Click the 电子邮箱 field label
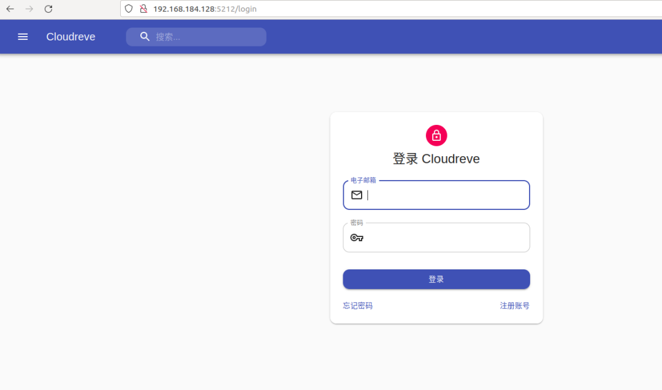 coord(363,180)
